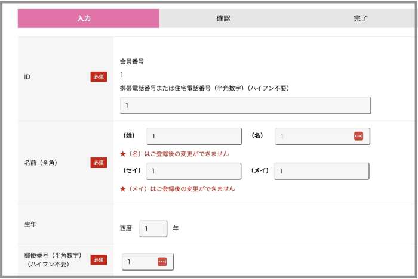Viewport: 418px width, 279px height.
Task: Click the 必須 badge beside 名前（全角）
Action: coord(99,163)
